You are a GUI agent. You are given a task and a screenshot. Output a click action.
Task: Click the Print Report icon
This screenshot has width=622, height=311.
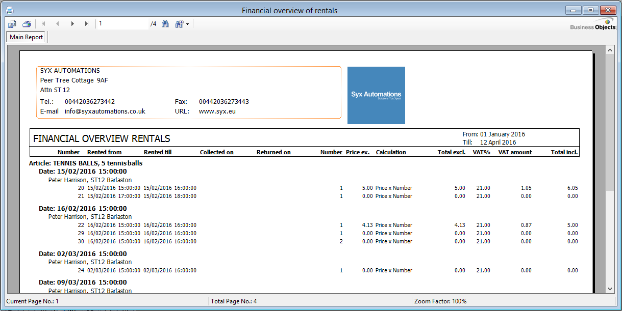pos(27,24)
